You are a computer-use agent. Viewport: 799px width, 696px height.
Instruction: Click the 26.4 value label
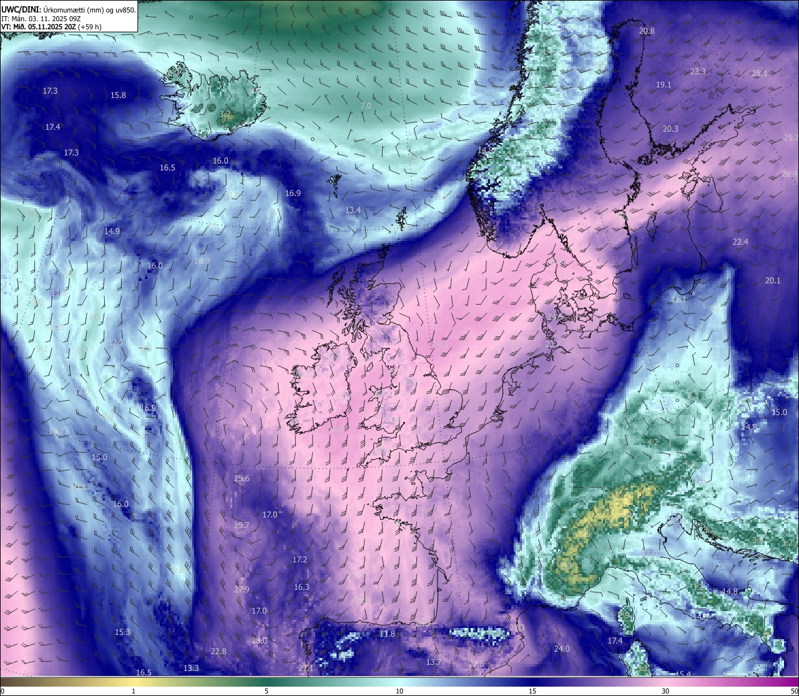click(x=790, y=174)
